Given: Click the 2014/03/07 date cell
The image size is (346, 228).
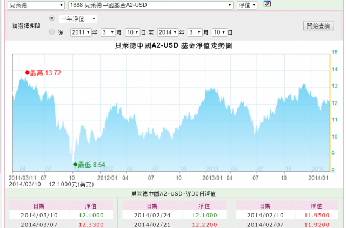Looking at the screenshot, I should tap(39, 224).
